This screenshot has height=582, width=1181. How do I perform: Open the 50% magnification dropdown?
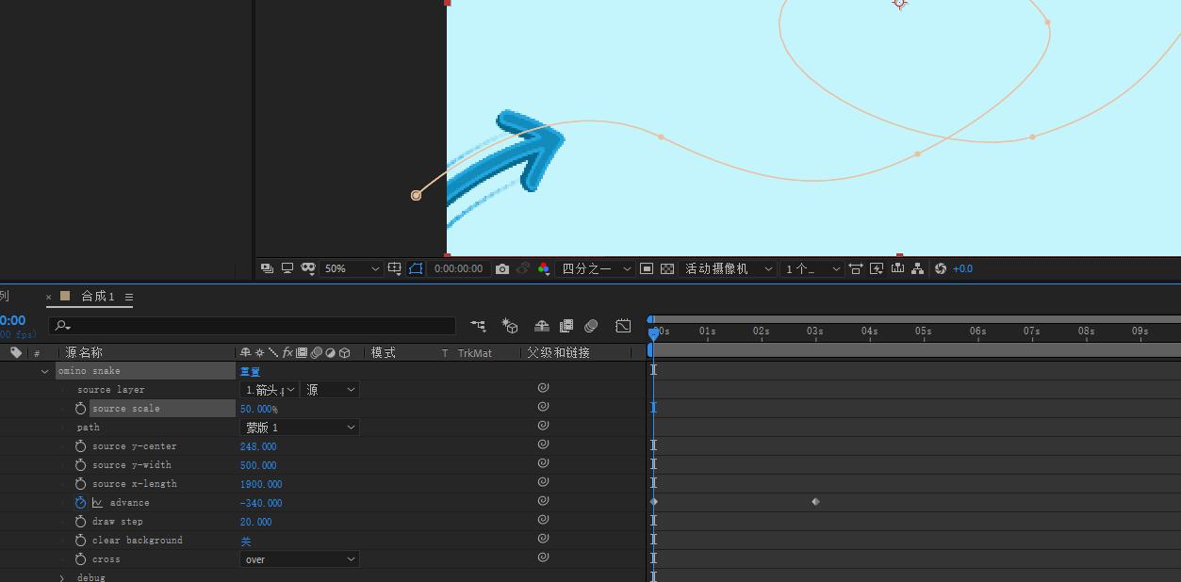click(x=352, y=268)
